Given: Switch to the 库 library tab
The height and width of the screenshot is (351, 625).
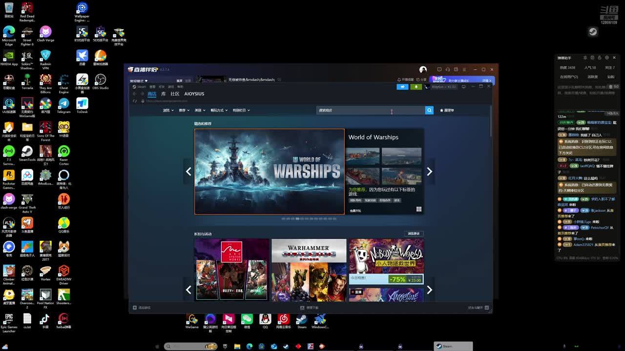Looking at the screenshot, I should coord(164,94).
